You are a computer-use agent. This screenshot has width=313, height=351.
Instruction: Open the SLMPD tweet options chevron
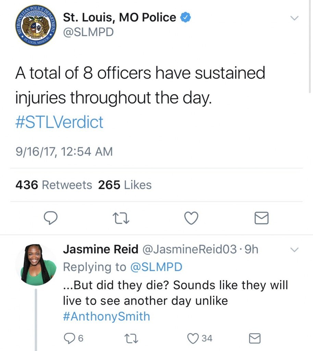[294, 18]
